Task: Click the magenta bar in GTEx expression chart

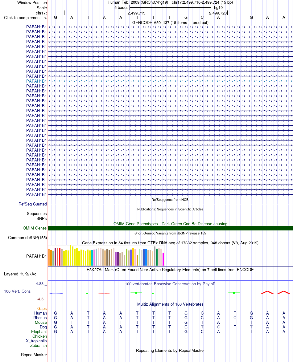Action: pos(163,259)
